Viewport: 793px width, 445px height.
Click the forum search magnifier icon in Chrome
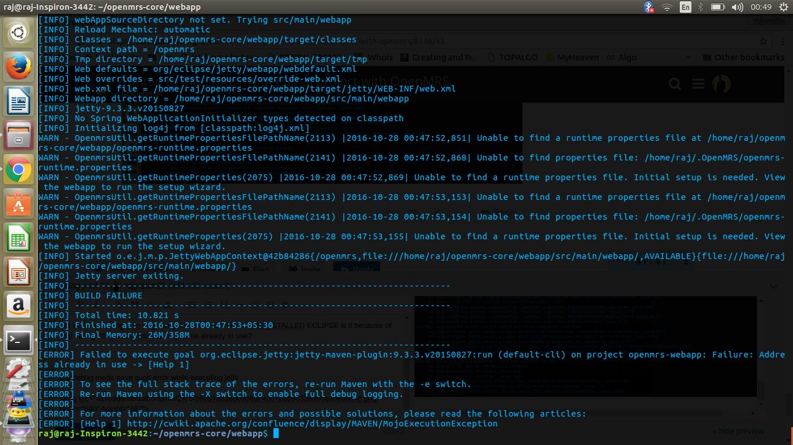(675, 85)
